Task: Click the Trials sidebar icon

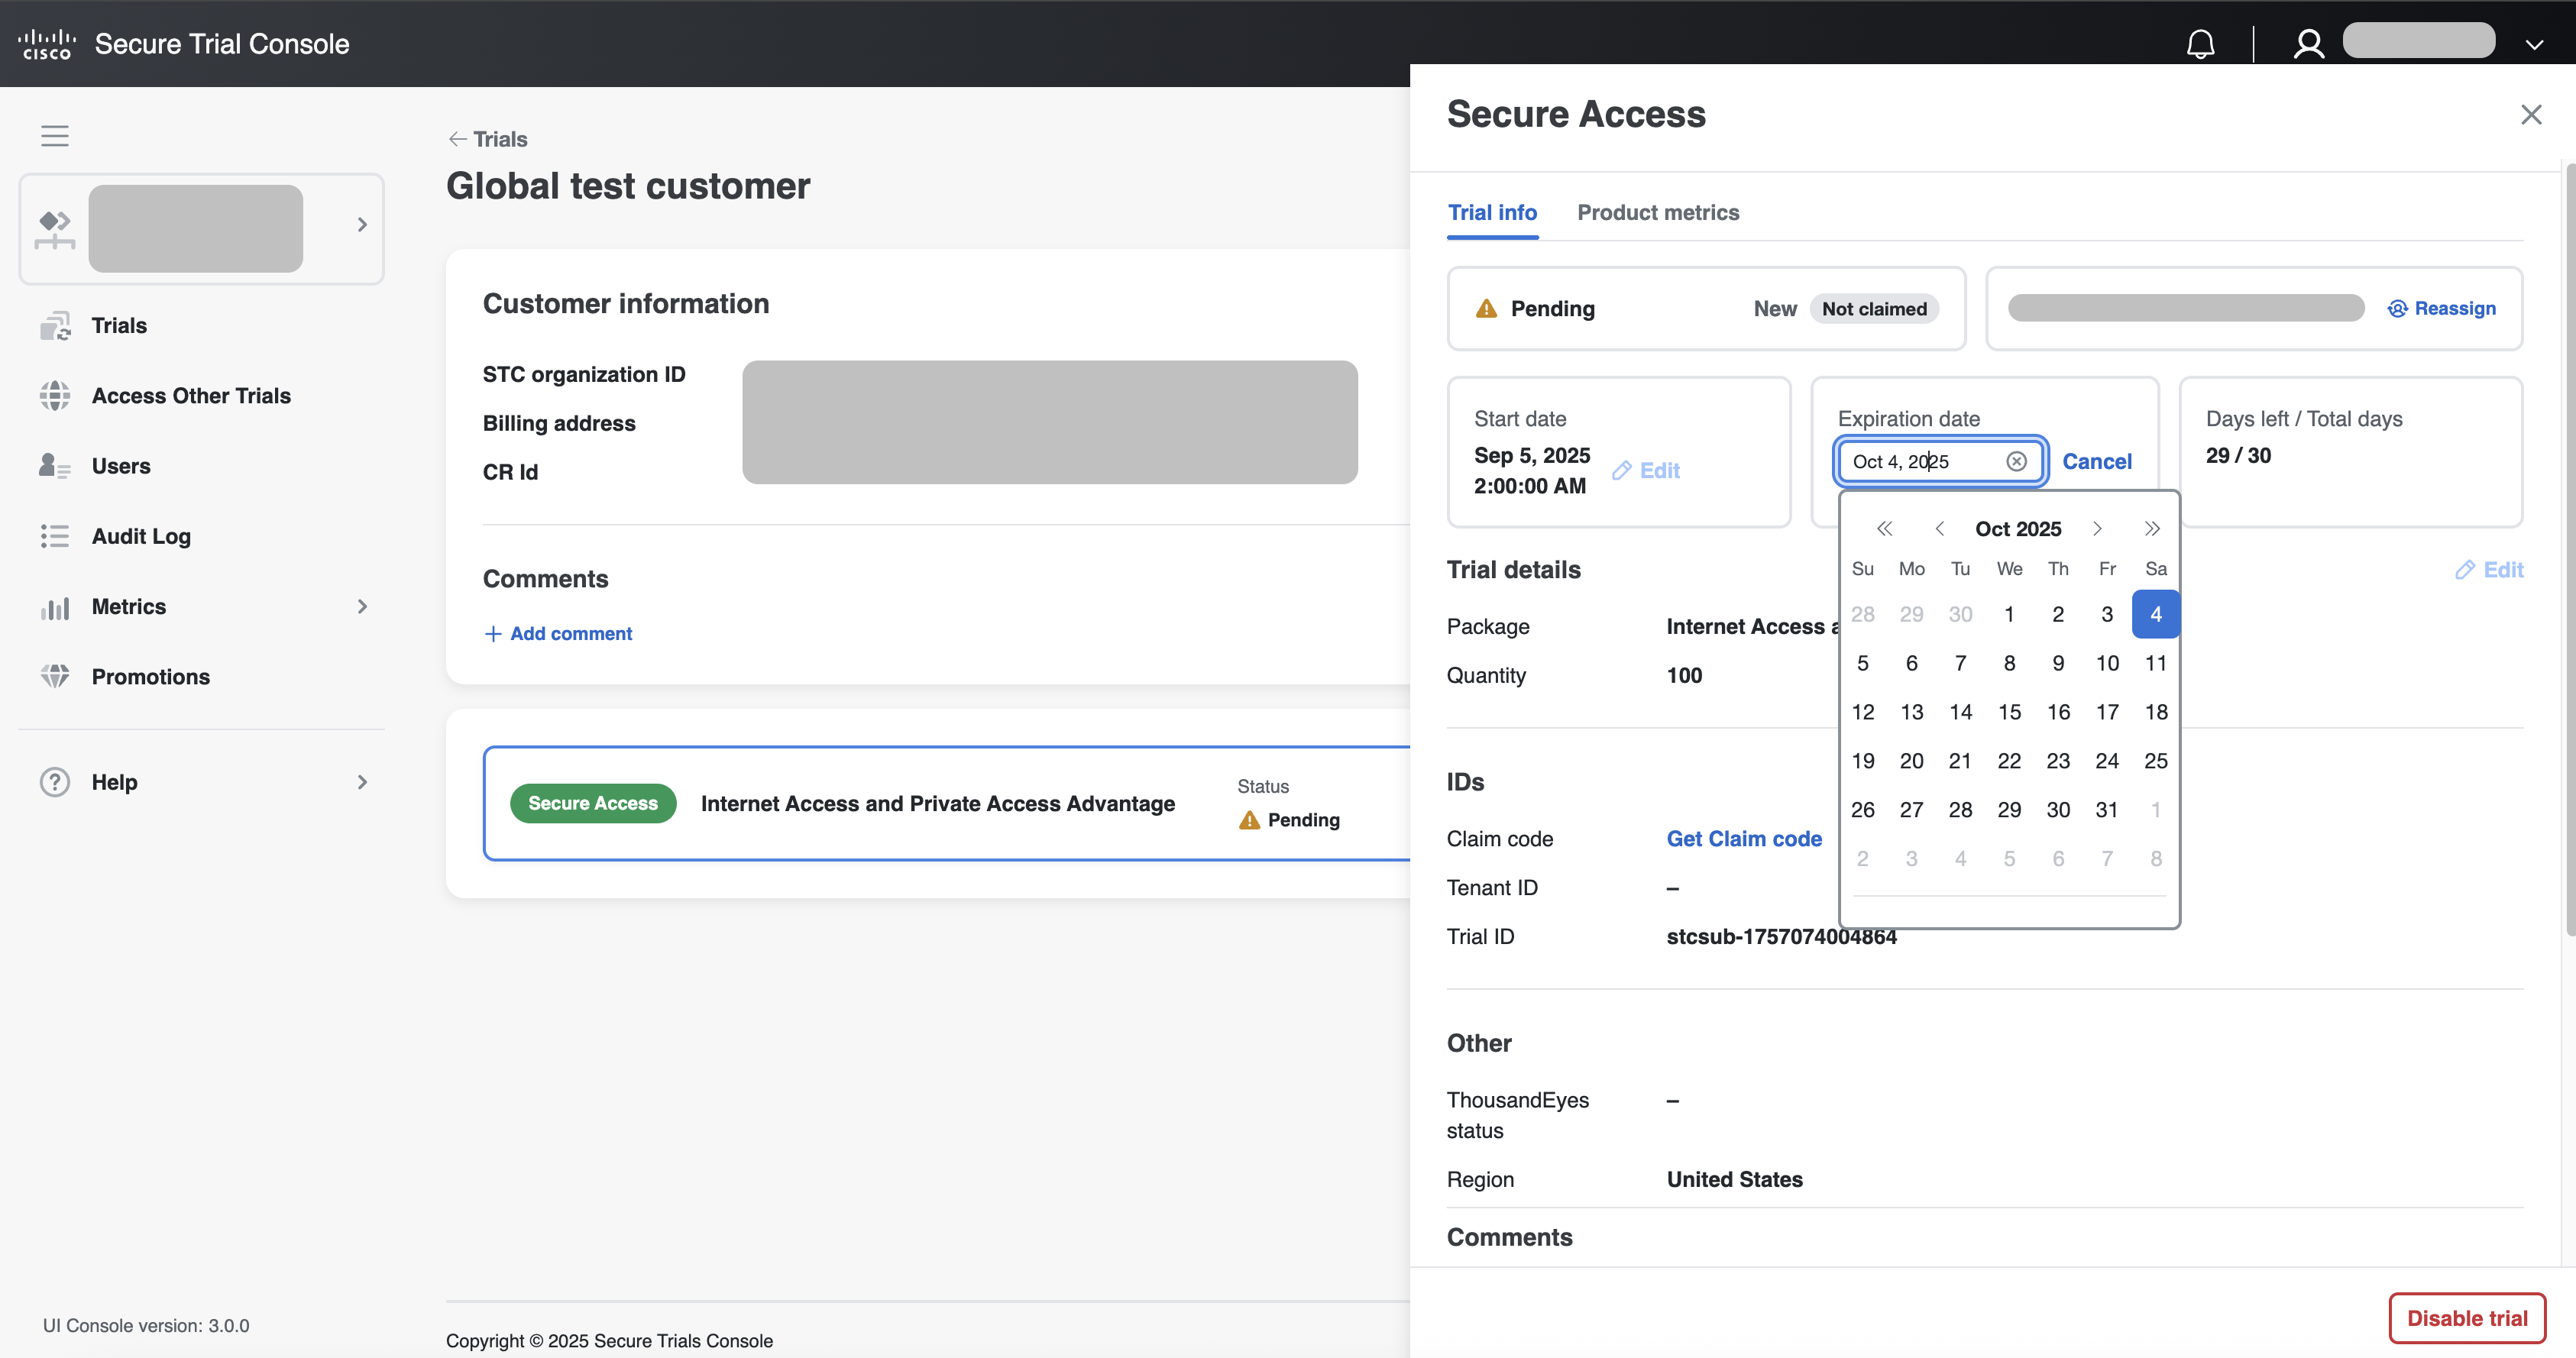Action: click(55, 325)
